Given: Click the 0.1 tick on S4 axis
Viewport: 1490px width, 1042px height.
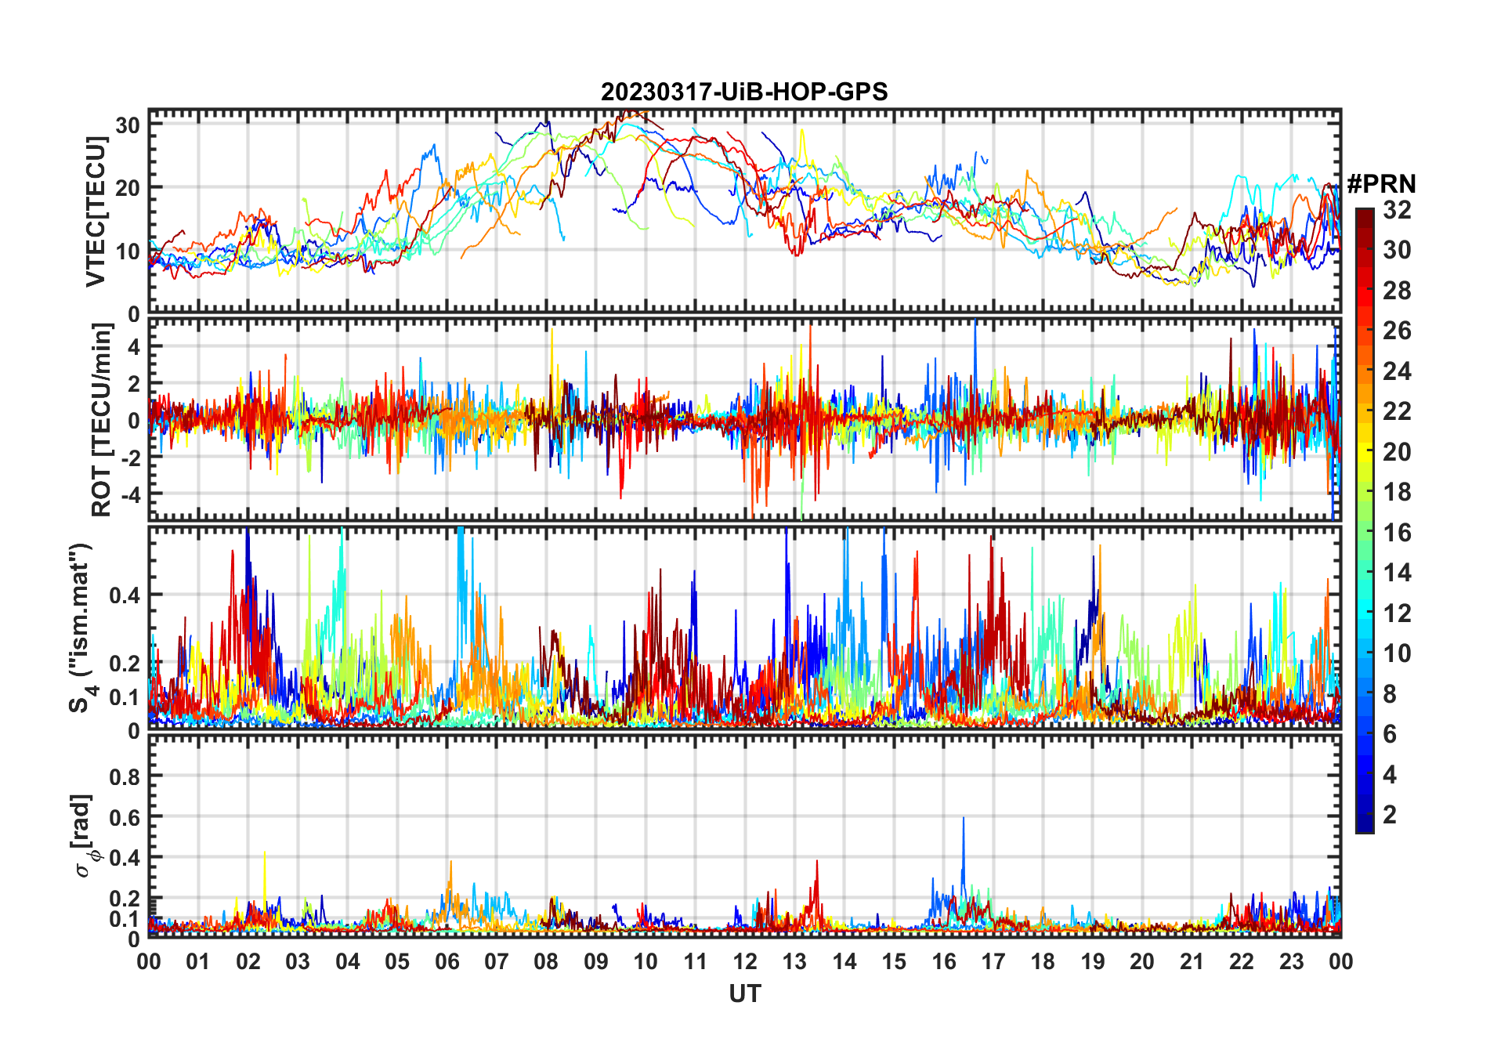Looking at the screenshot, I should (125, 696).
